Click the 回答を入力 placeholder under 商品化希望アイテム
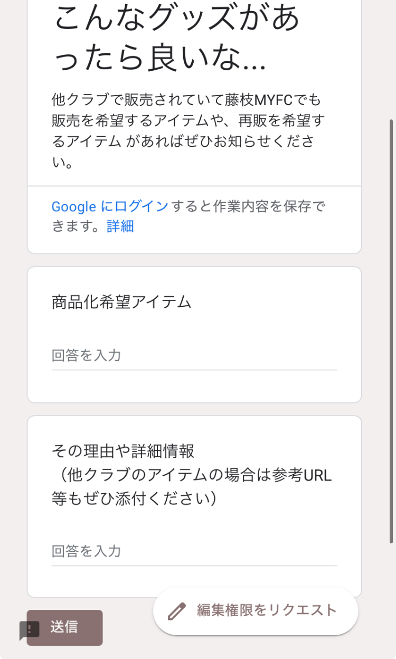 pyautogui.click(x=87, y=355)
